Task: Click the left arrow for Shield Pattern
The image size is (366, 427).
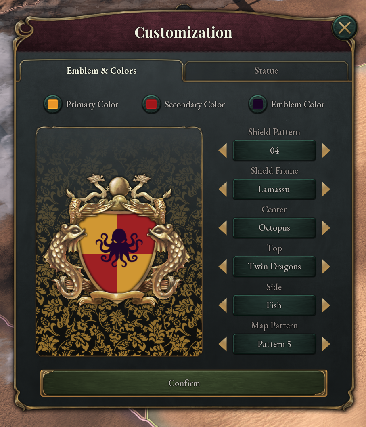Action: pos(223,151)
